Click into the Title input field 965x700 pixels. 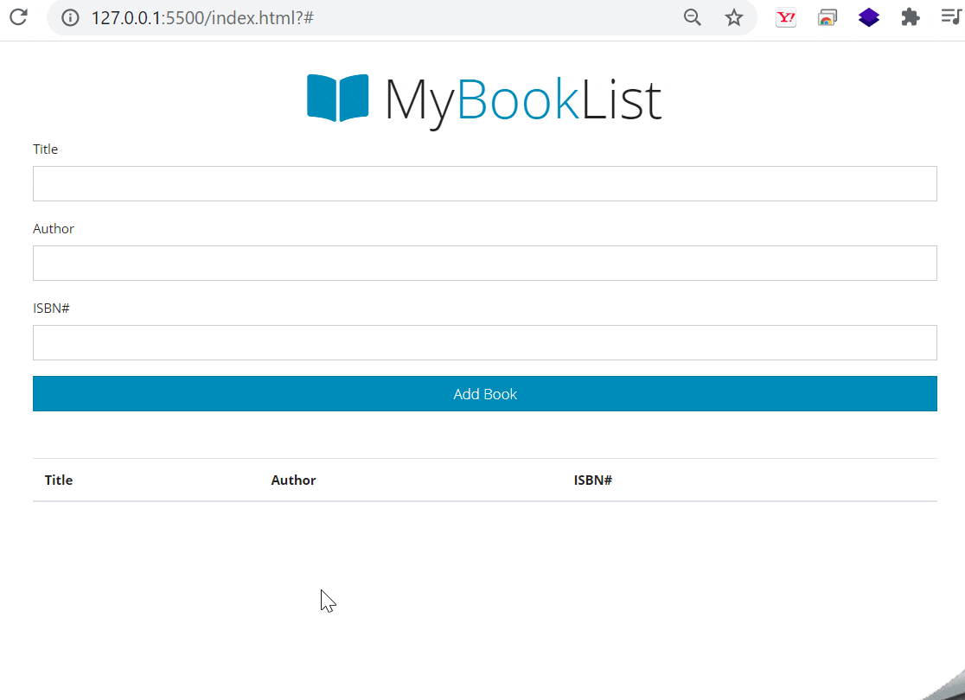[x=485, y=183]
